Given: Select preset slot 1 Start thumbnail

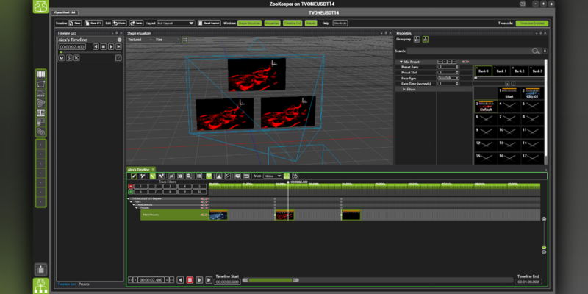Looking at the screenshot, I should coord(509,93).
